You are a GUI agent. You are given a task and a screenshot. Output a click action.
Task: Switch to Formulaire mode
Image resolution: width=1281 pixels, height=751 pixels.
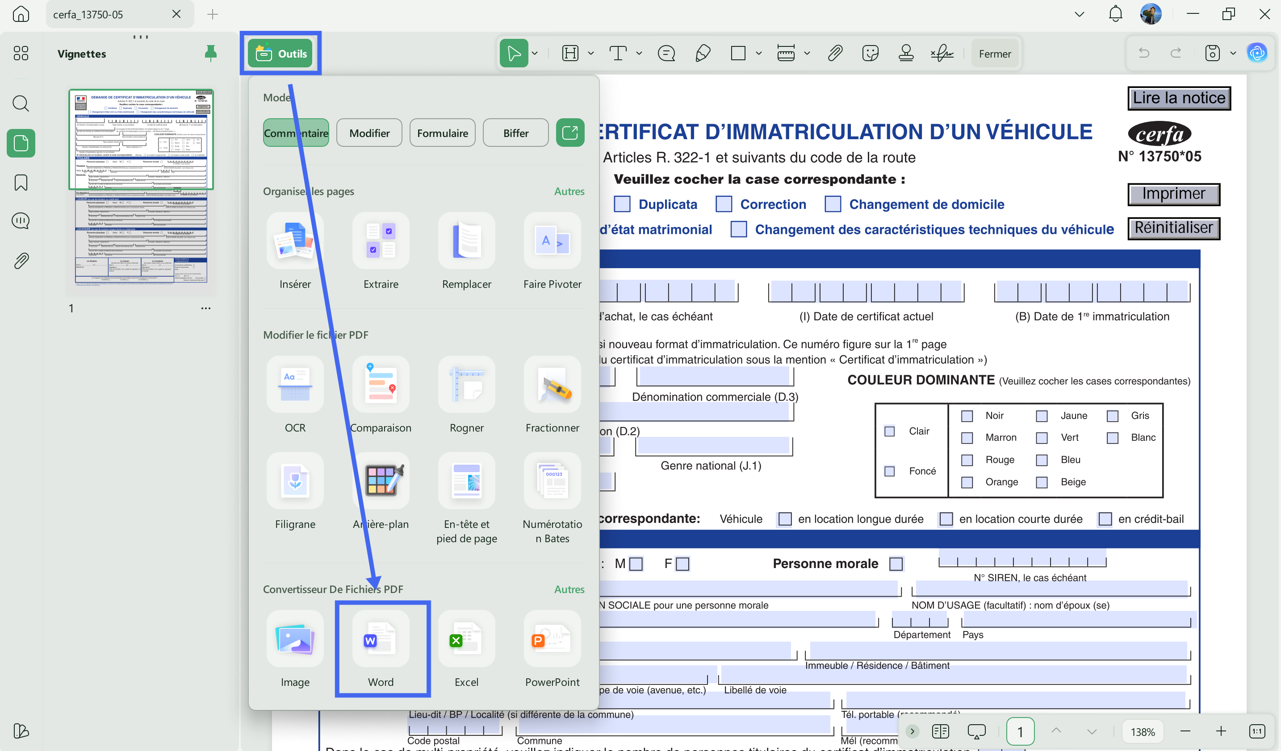(x=442, y=133)
